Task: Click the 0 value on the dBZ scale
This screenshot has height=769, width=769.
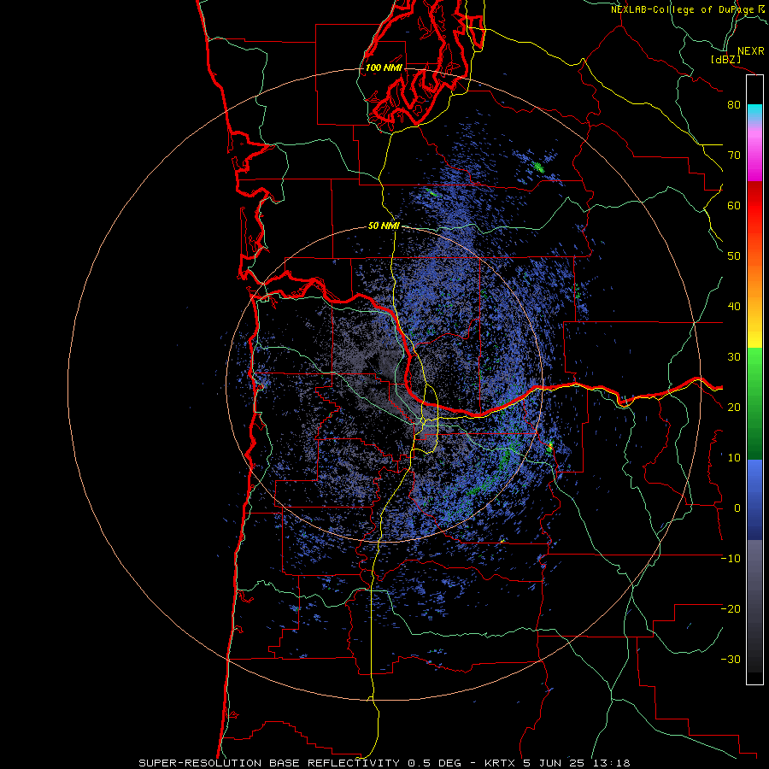Action: click(737, 508)
